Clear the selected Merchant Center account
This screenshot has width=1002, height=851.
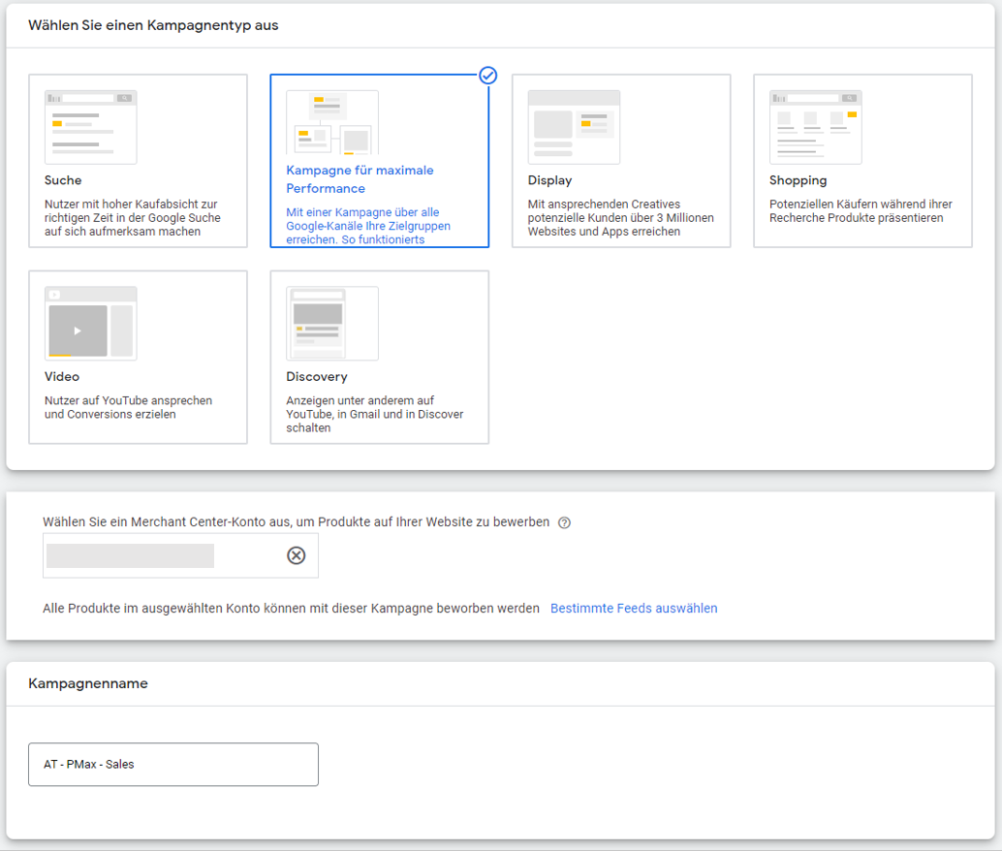[x=297, y=555]
